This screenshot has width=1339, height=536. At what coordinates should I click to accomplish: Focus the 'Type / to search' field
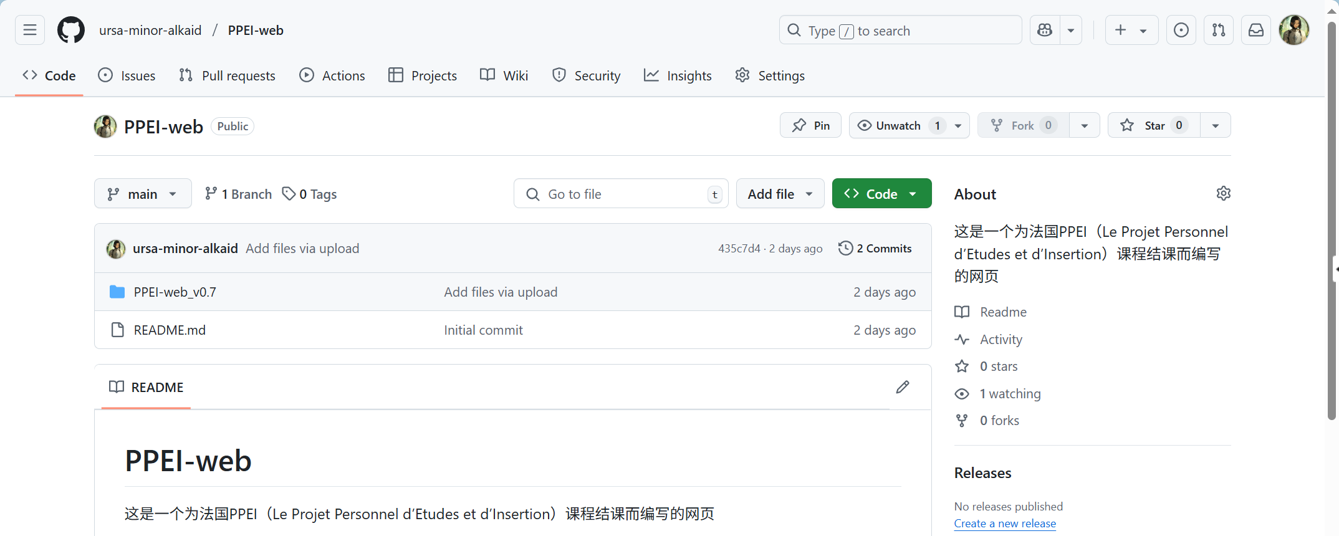(900, 30)
